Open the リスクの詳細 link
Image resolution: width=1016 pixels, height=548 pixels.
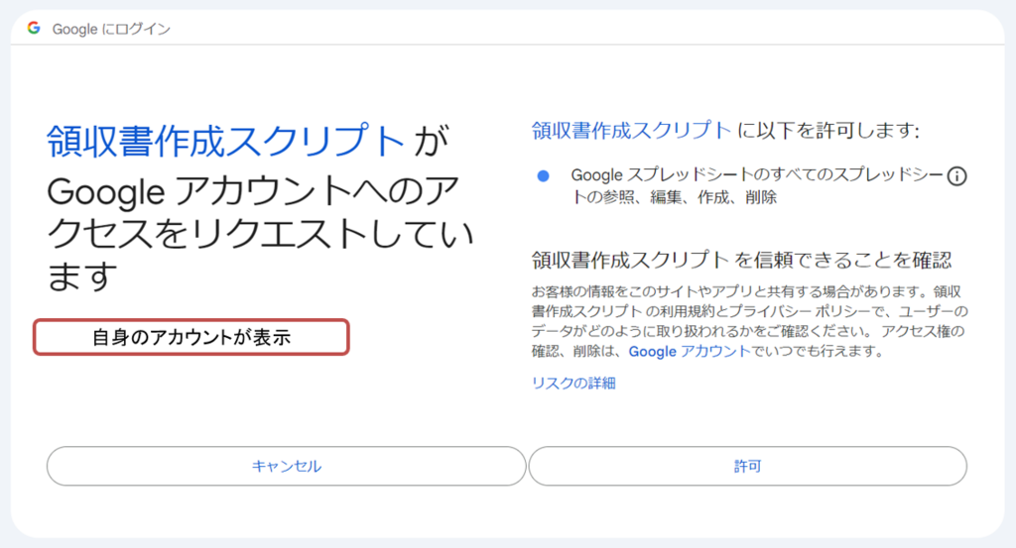(x=573, y=383)
